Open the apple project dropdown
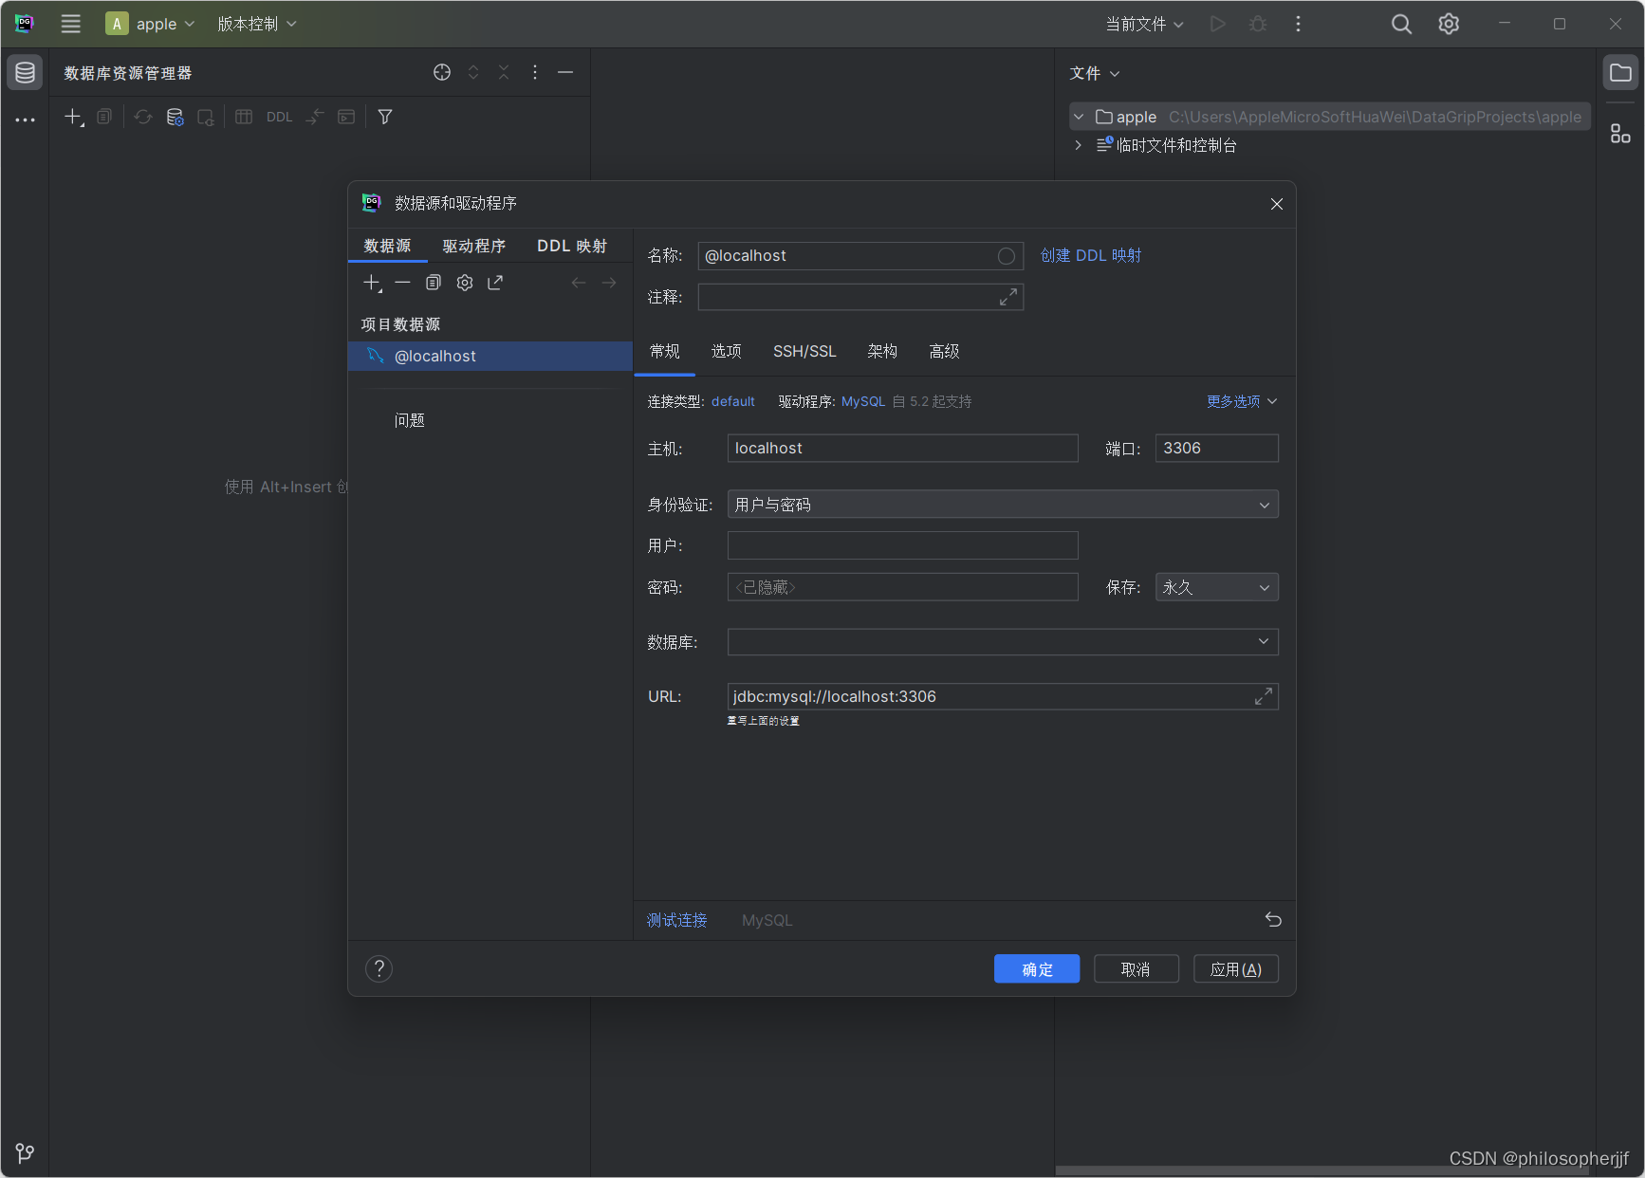Image resolution: width=1645 pixels, height=1178 pixels. coord(152,24)
